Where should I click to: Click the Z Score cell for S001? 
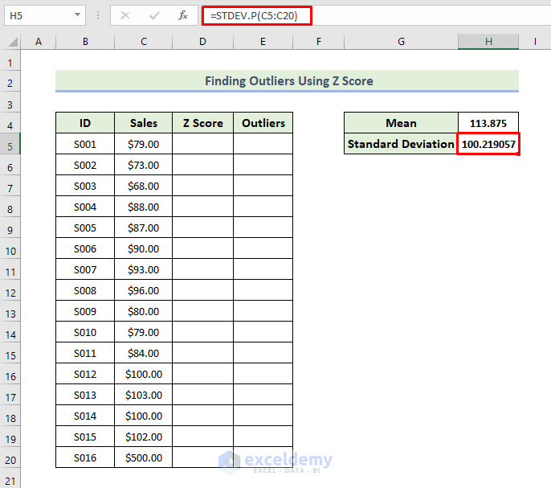pos(202,144)
